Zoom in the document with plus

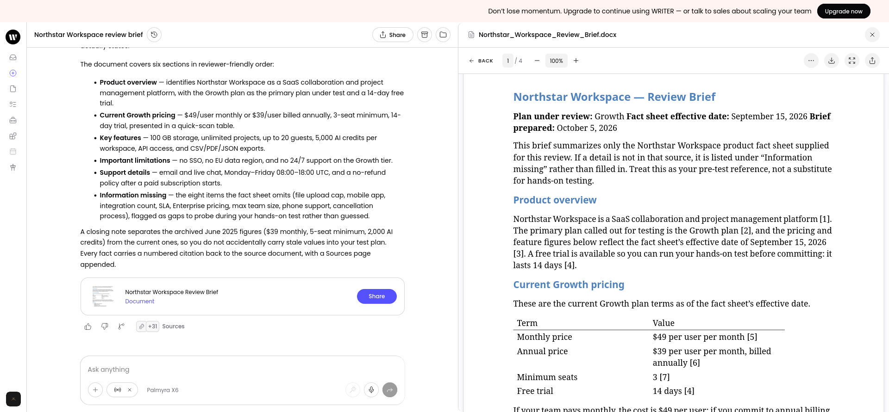[x=576, y=61]
